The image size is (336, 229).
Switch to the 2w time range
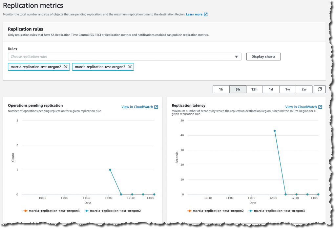click(x=304, y=89)
